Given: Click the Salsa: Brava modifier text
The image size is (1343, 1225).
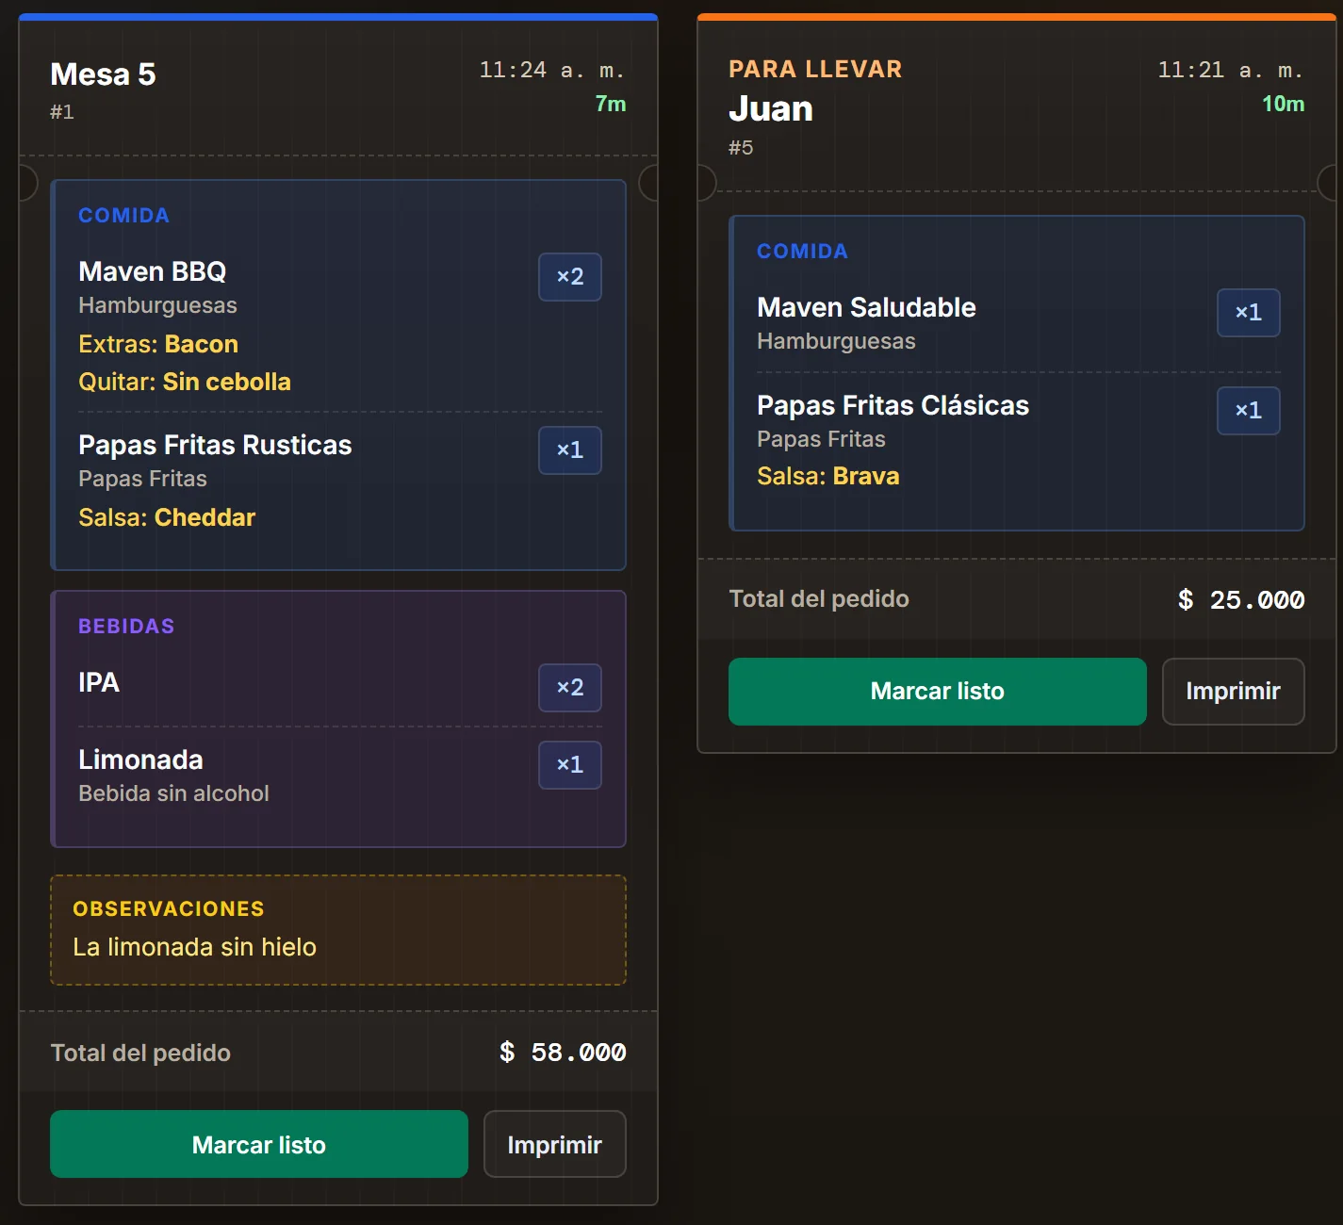Looking at the screenshot, I should 828,477.
